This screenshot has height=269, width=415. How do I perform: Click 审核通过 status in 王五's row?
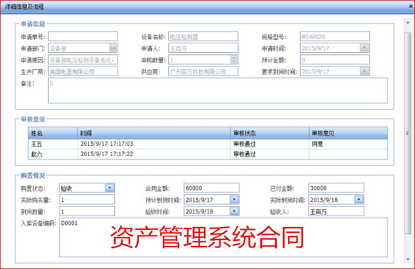(270, 144)
